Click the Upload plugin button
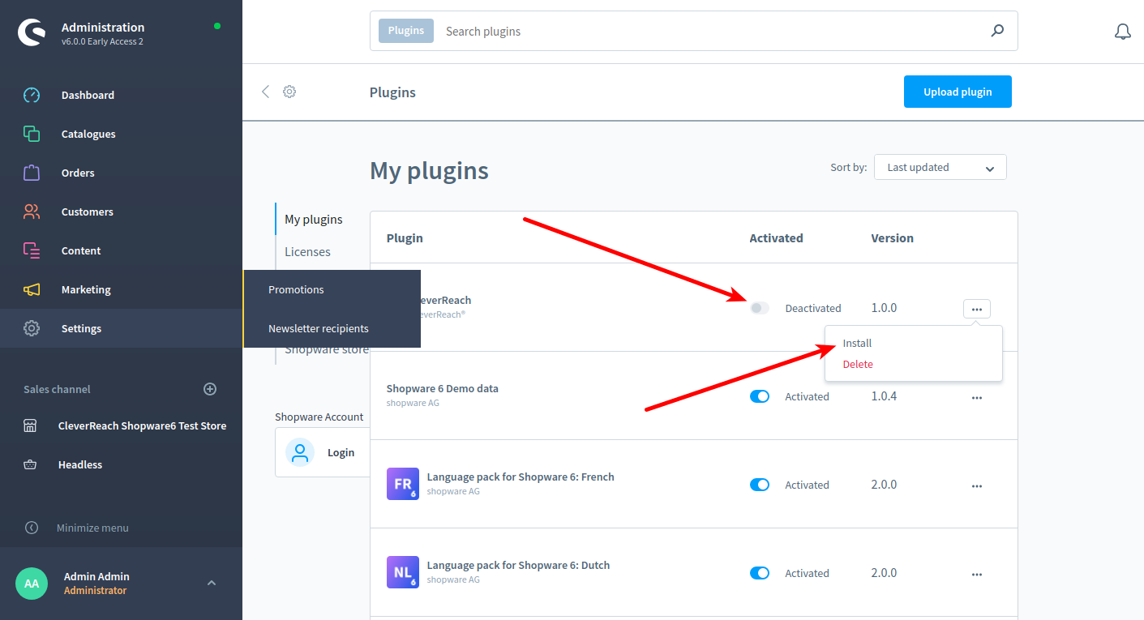 (958, 92)
